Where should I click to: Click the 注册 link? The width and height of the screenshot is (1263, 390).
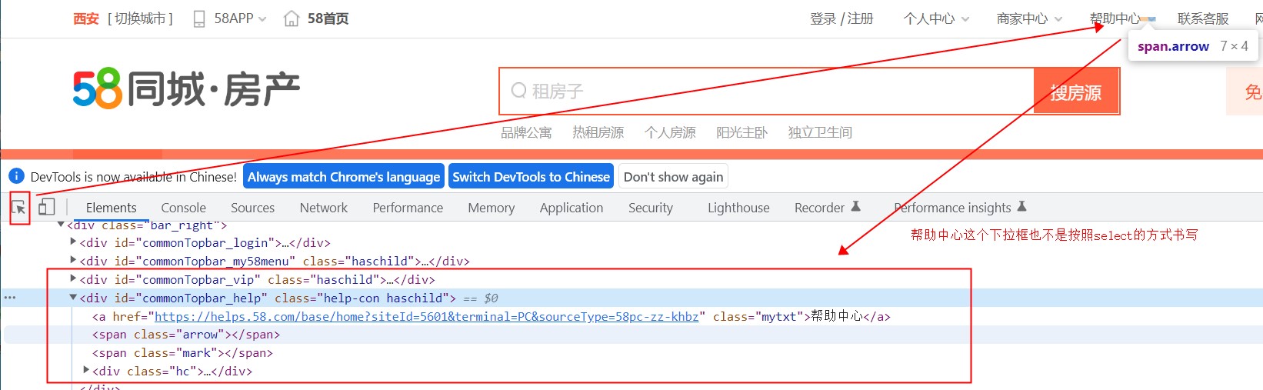pos(860,18)
